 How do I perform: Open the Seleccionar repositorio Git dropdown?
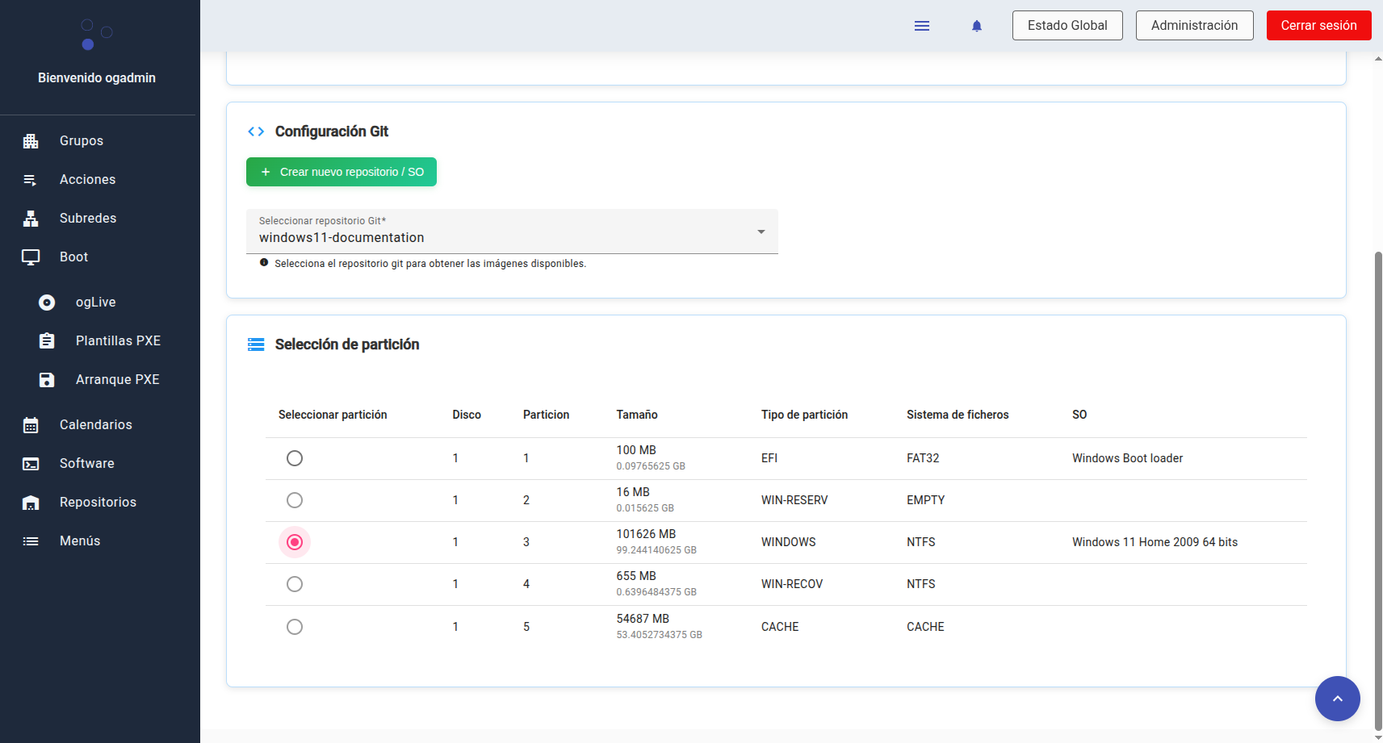coord(512,232)
